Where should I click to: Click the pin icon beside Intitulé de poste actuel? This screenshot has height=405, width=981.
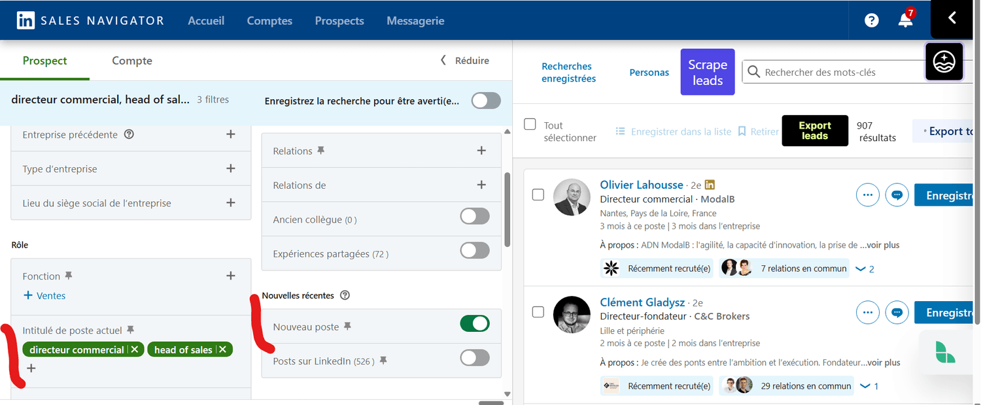[130, 330]
